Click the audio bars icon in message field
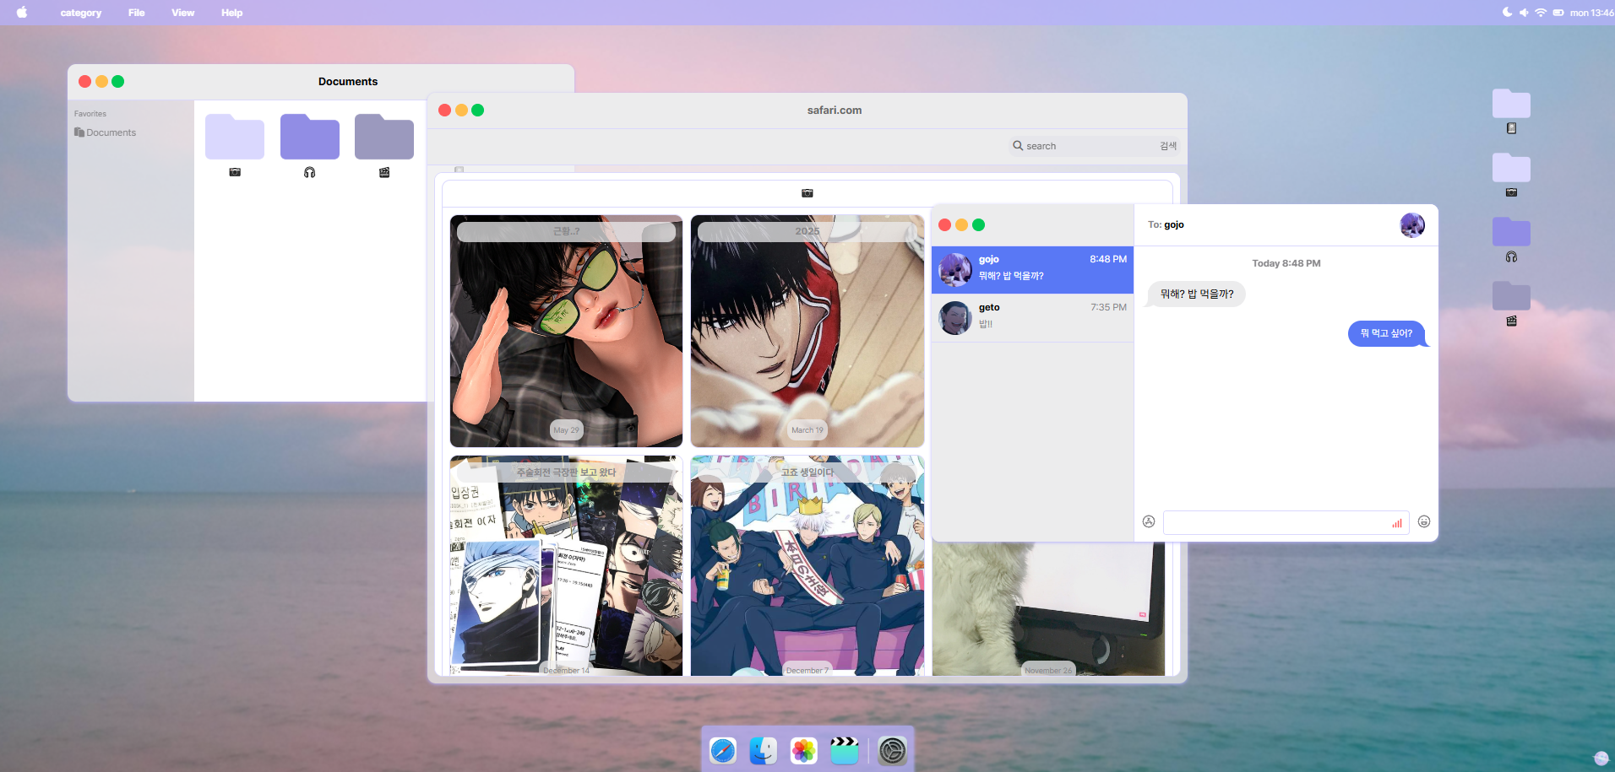The width and height of the screenshot is (1615, 772). tap(1397, 523)
